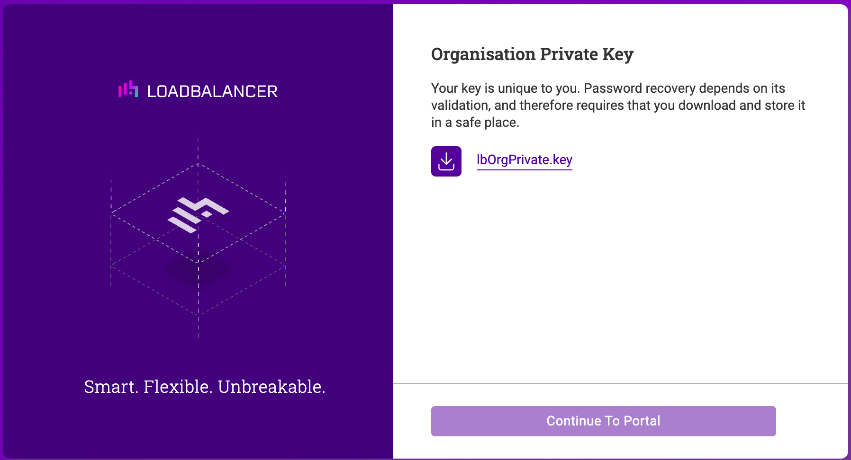Click the upper dashed diamond outline's top corner

click(198, 164)
